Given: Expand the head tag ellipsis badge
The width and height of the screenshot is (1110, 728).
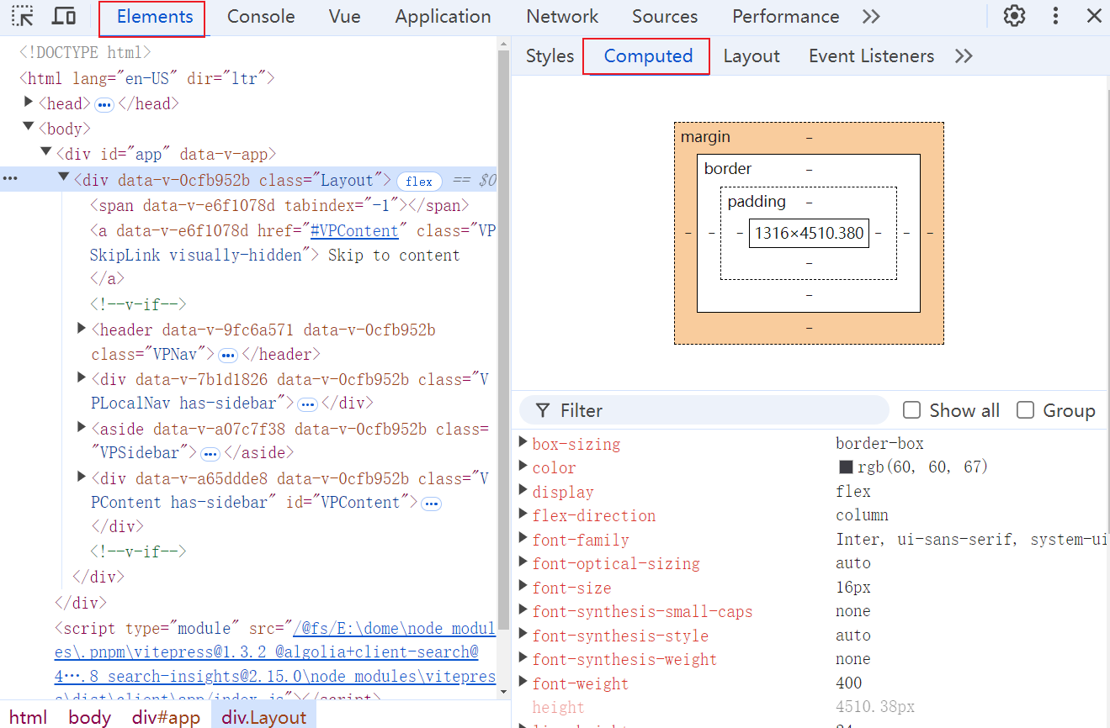Looking at the screenshot, I should 104,104.
